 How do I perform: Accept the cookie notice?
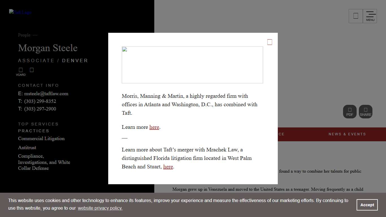pyautogui.click(x=367, y=205)
